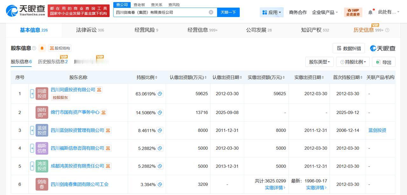
Task: Click 剑南春 company avatar
Action: 42,184
